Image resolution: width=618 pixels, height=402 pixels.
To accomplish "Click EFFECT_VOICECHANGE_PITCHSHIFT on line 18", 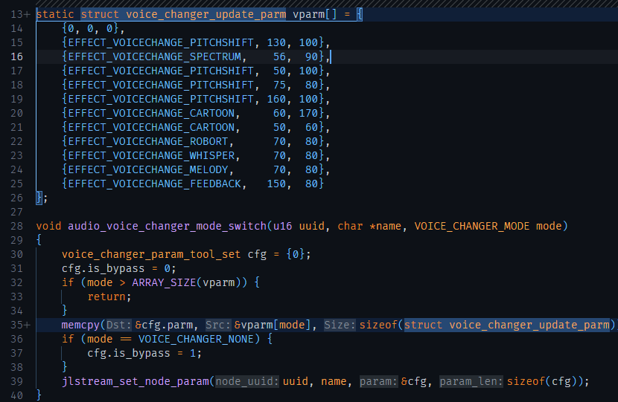I will [x=161, y=85].
